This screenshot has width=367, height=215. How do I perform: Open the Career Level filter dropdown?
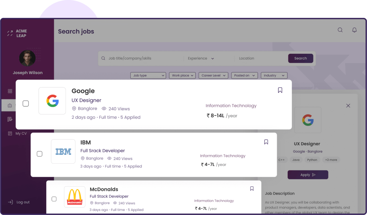(213, 76)
